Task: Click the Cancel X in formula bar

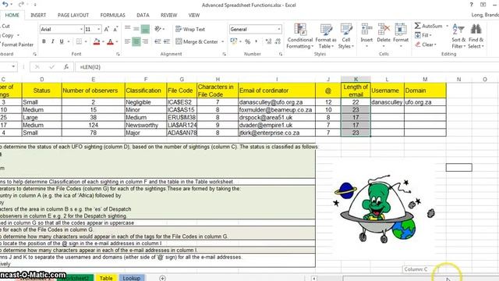Action: click(37, 67)
